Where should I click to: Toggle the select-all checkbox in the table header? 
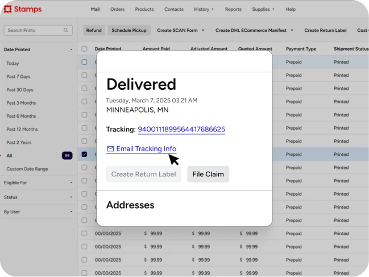(x=84, y=49)
